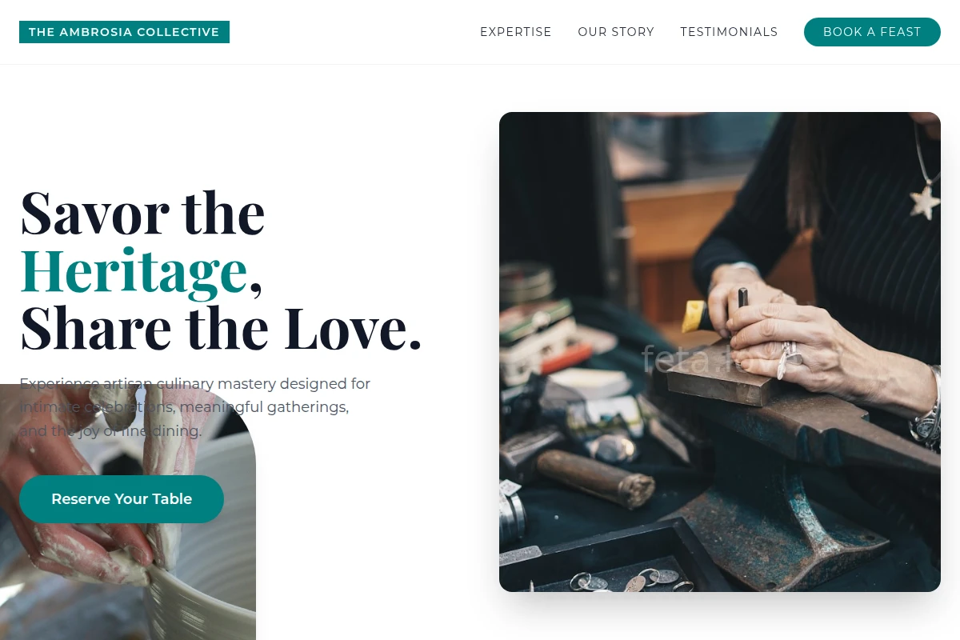The width and height of the screenshot is (960, 640).
Task: Click the silver bracelets on the wrist
Action: click(926, 408)
